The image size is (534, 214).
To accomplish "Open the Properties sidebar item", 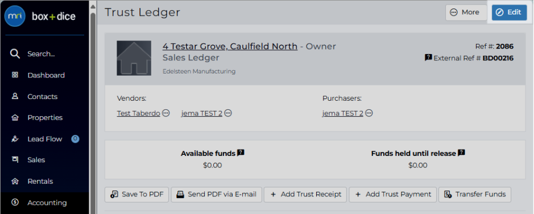I will (x=45, y=118).
